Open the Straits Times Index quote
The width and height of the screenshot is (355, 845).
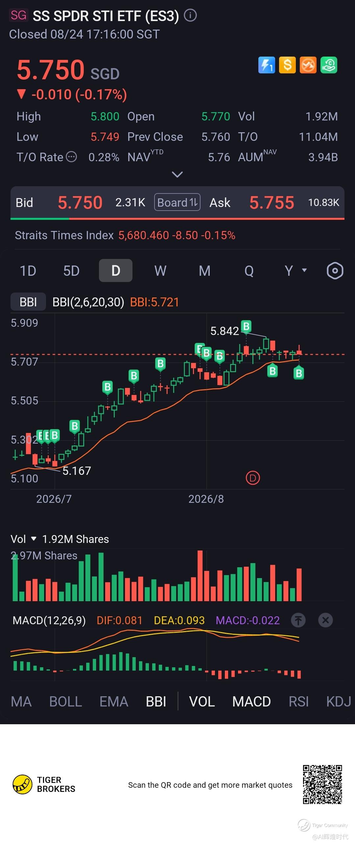(x=125, y=235)
